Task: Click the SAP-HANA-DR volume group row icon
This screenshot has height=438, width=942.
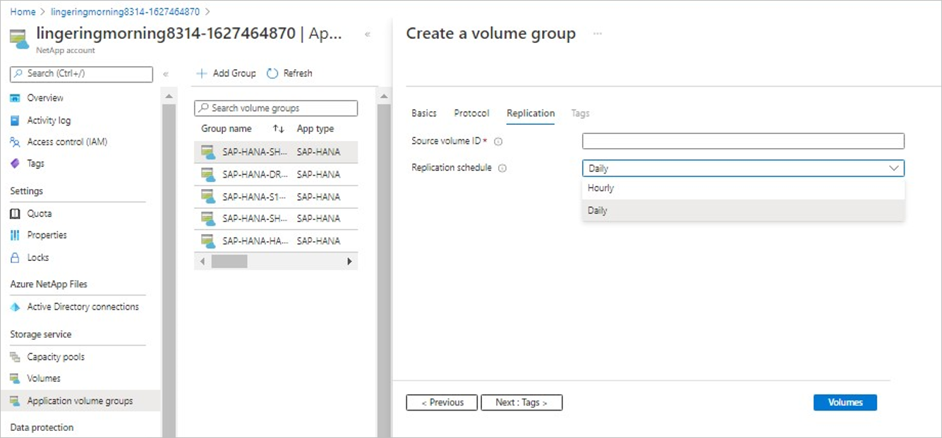Action: [x=207, y=174]
